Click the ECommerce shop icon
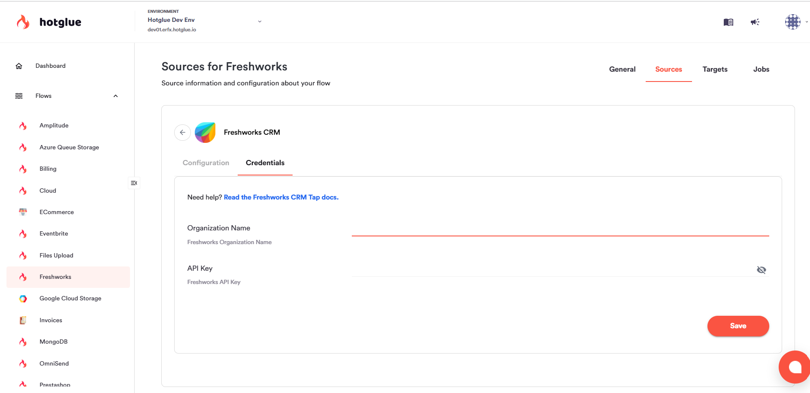 [23, 212]
